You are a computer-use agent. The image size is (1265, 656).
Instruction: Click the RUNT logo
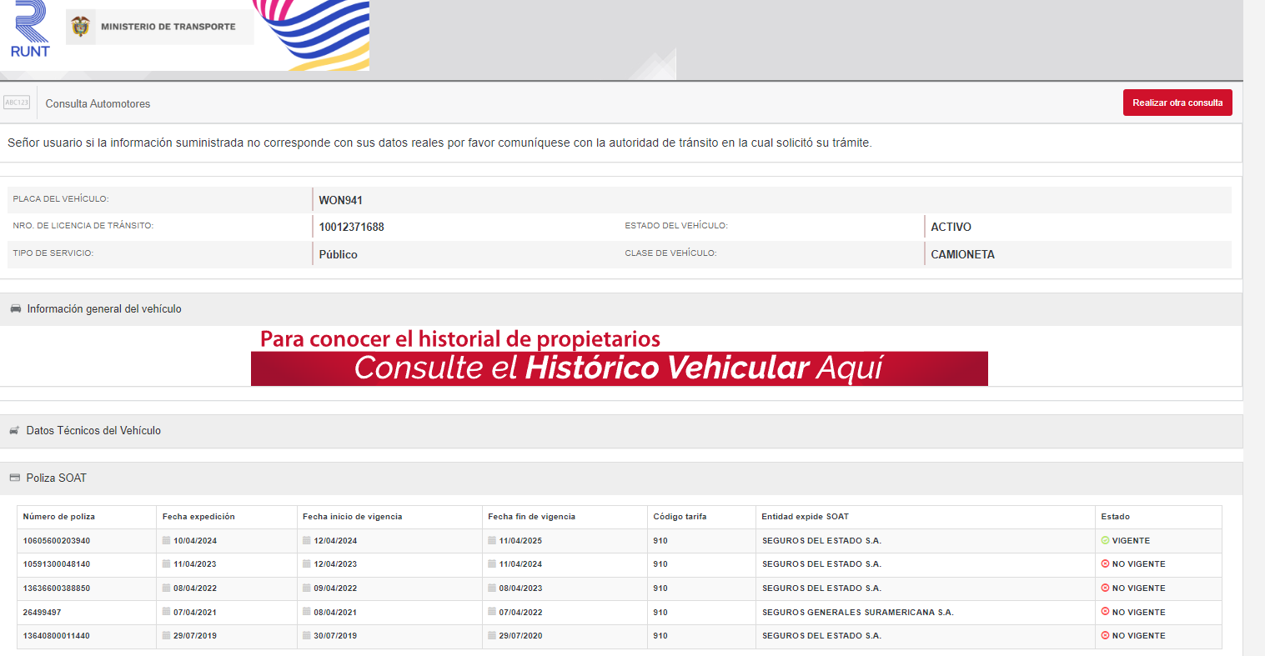coord(30,30)
